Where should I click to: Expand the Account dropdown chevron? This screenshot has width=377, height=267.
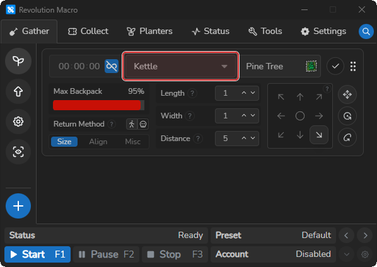click(x=347, y=254)
